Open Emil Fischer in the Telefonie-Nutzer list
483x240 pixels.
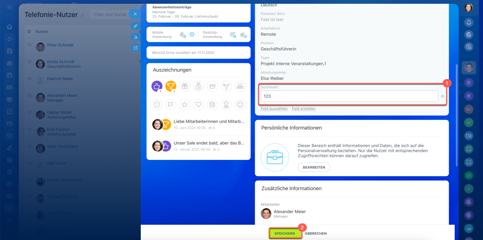click(x=58, y=130)
